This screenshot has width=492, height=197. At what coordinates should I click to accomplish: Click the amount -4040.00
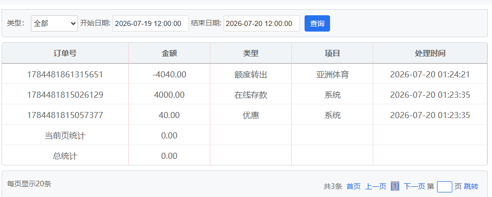169,74
